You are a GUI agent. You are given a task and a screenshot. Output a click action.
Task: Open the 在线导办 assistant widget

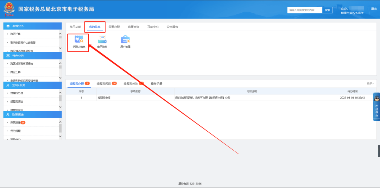point(376,107)
